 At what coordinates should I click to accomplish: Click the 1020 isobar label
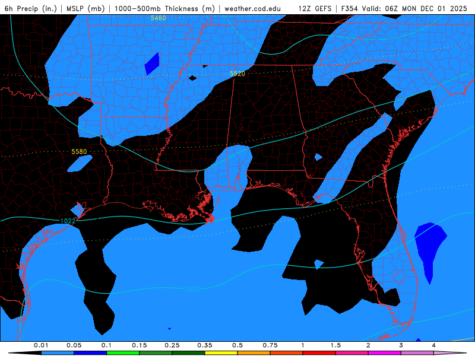pyautogui.click(x=192, y=289)
